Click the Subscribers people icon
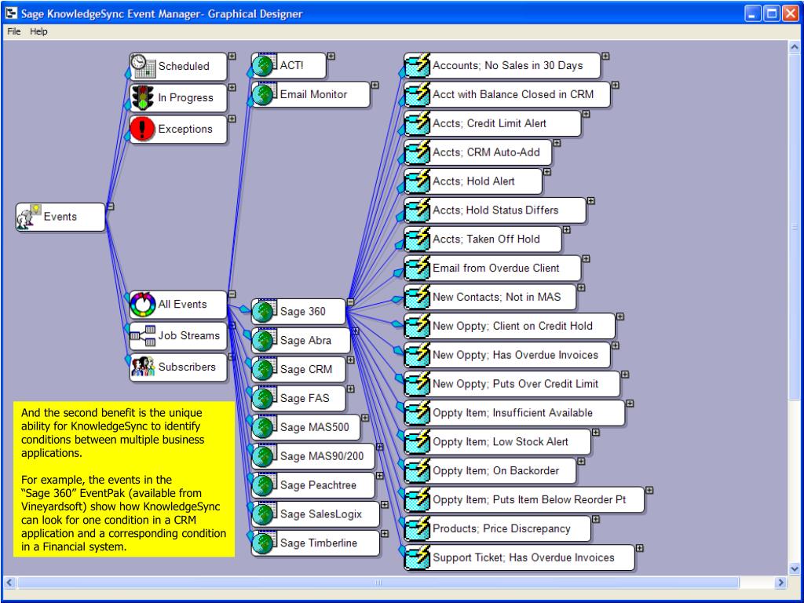This screenshot has height=603, width=804. 143,367
